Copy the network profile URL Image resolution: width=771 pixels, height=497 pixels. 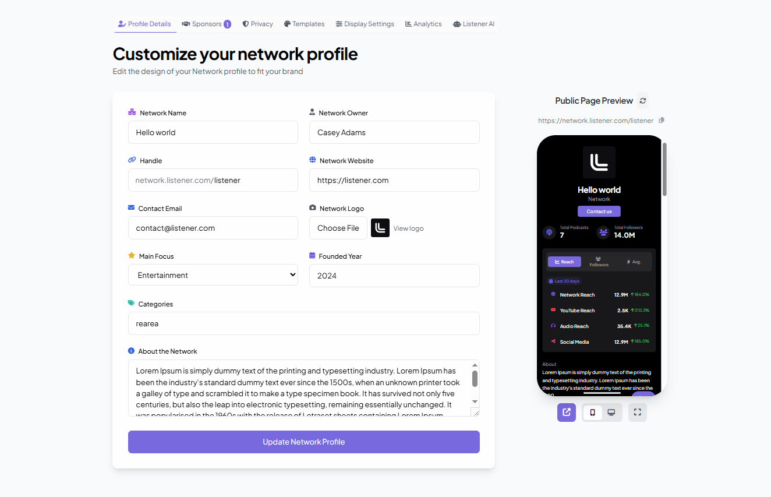click(x=662, y=121)
